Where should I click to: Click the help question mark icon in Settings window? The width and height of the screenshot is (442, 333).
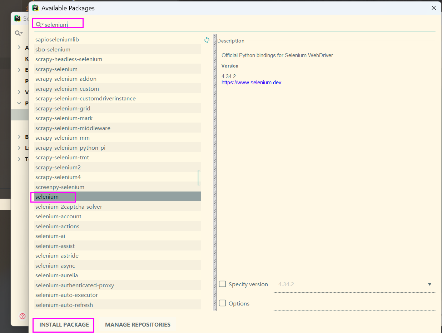[x=23, y=316]
